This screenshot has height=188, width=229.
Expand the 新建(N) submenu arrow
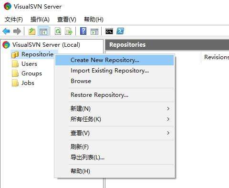[168, 109]
